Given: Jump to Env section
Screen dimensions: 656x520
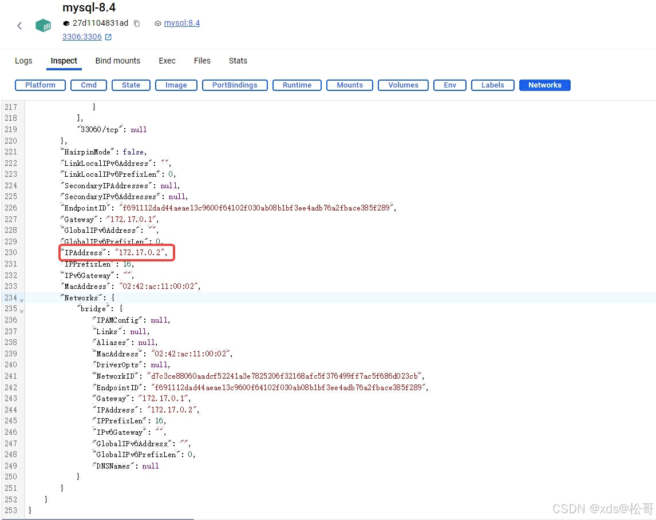Looking at the screenshot, I should coord(450,85).
